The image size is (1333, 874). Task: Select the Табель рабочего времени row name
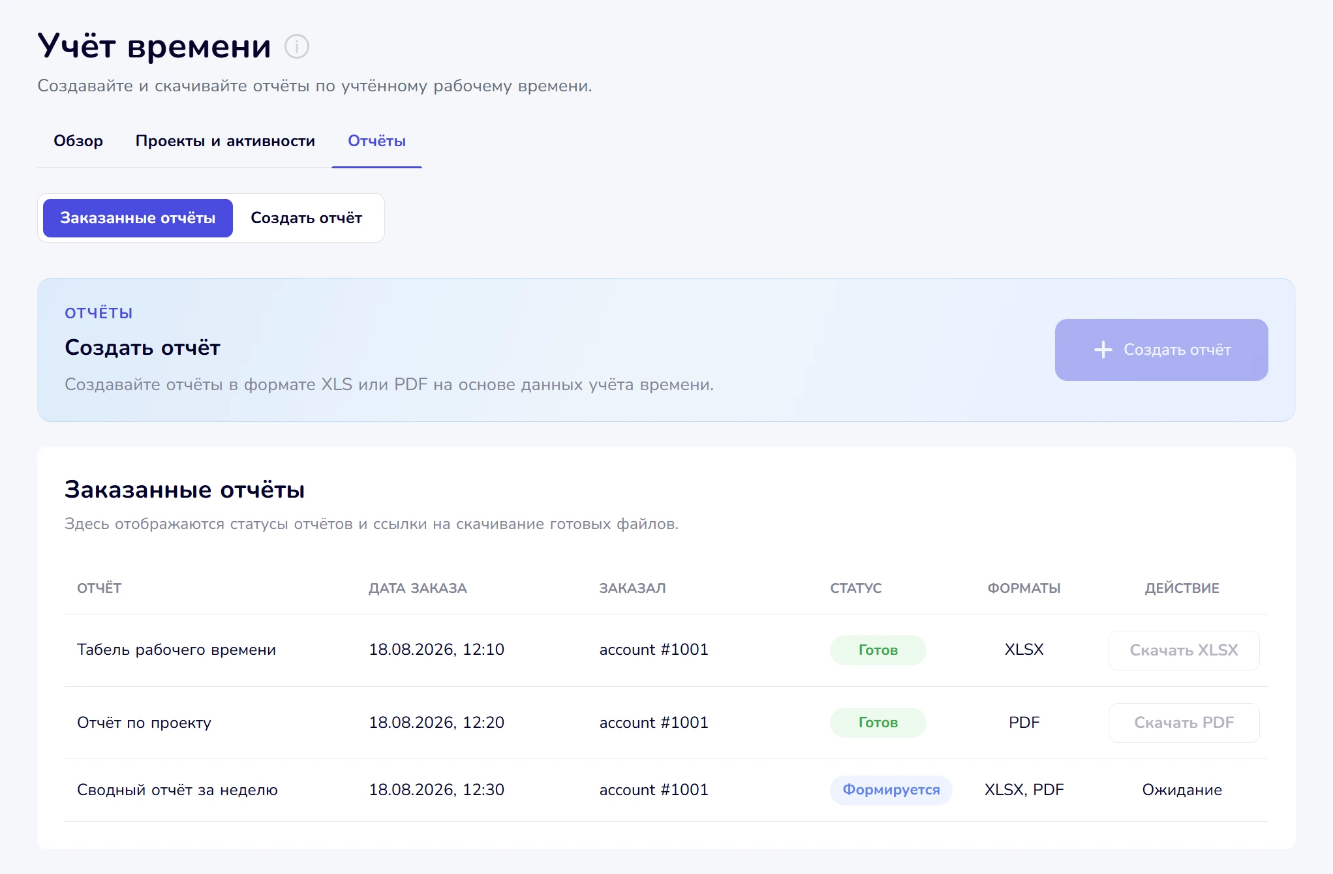176,650
